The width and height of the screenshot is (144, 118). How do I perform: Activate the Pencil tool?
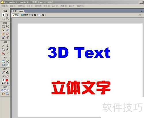point(3,34)
